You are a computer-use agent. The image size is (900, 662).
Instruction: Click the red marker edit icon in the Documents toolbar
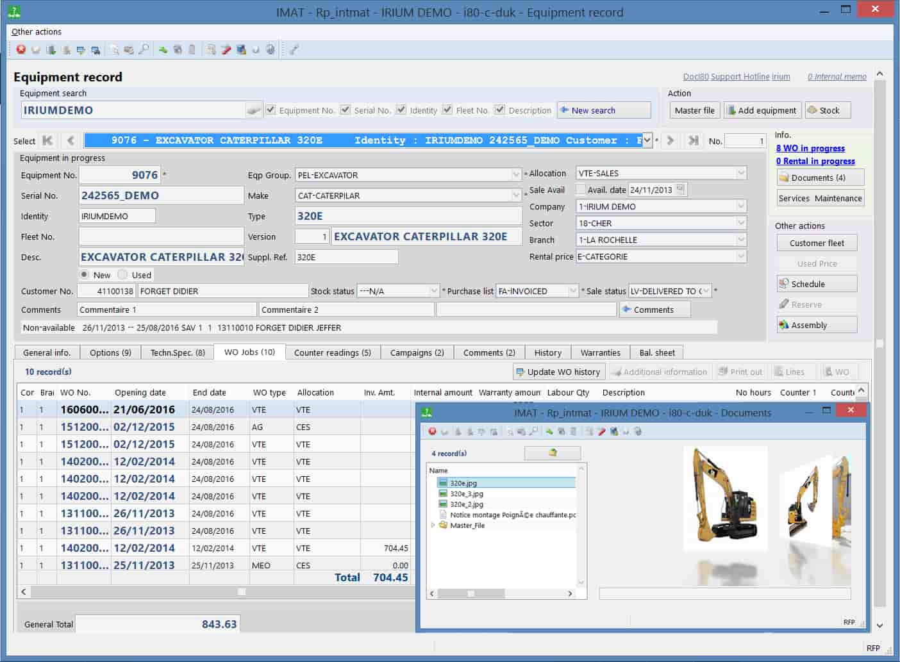601,431
